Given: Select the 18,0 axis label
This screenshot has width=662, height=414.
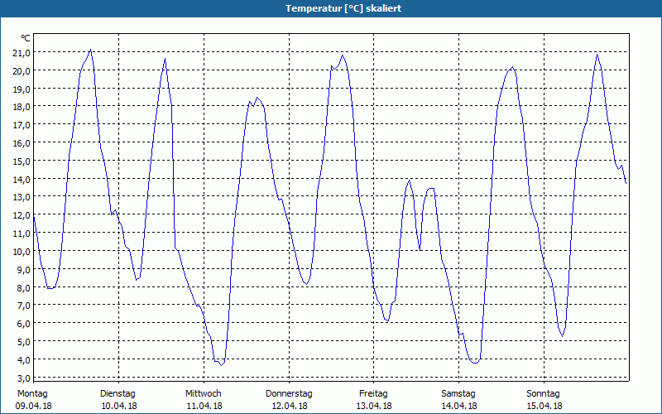Looking at the screenshot, I should click(x=22, y=107).
